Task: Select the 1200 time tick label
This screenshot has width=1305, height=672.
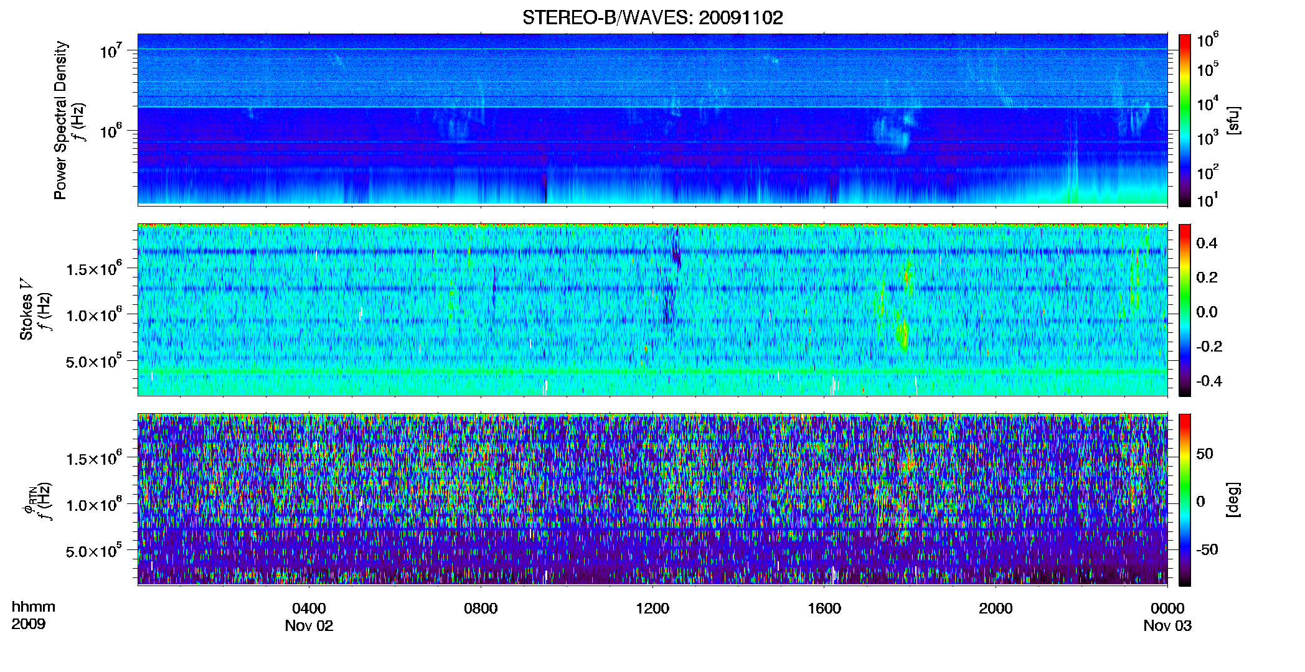Action: [652, 609]
